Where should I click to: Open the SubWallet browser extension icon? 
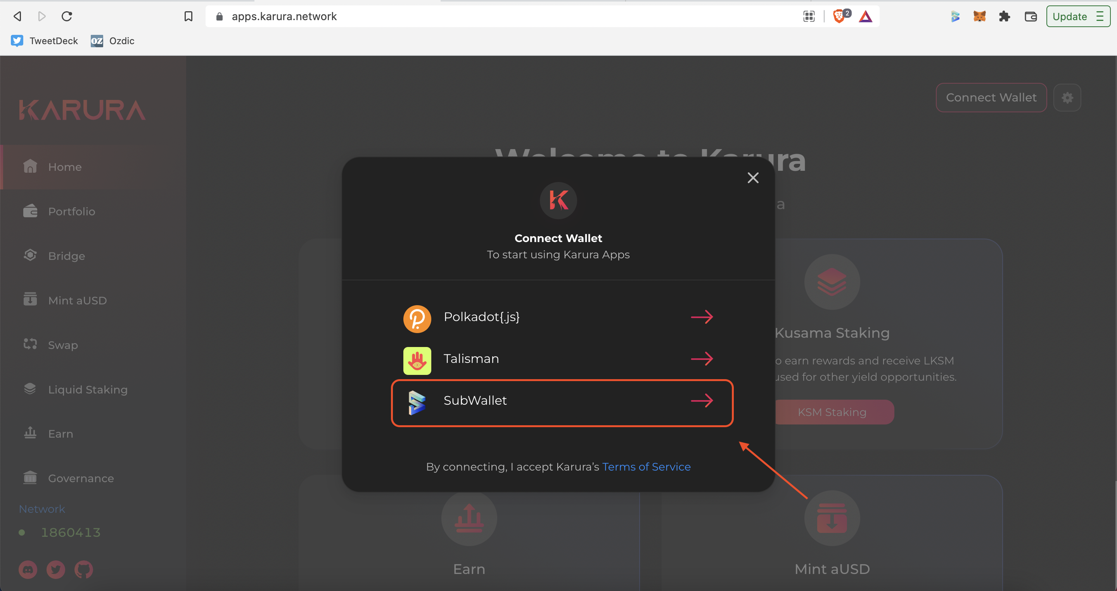tap(955, 16)
